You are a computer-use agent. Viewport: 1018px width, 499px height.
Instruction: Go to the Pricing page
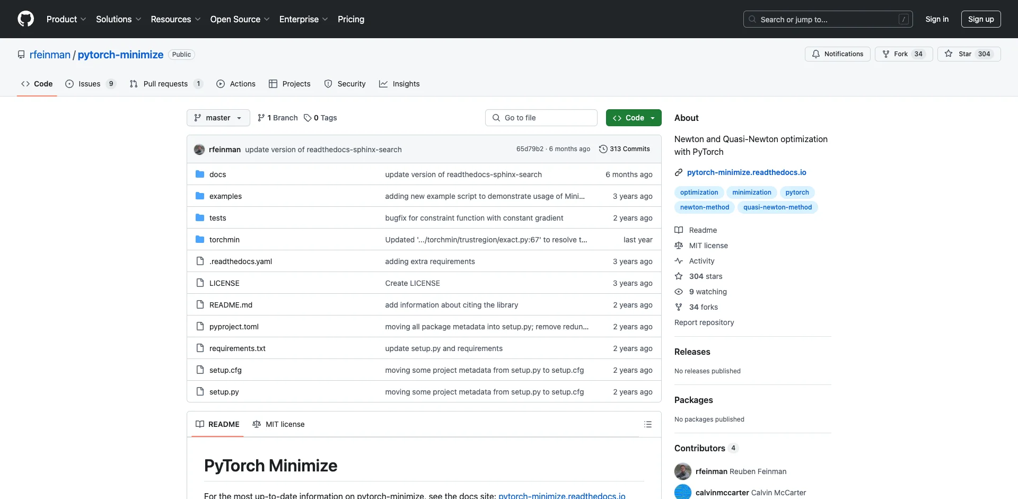coord(351,19)
